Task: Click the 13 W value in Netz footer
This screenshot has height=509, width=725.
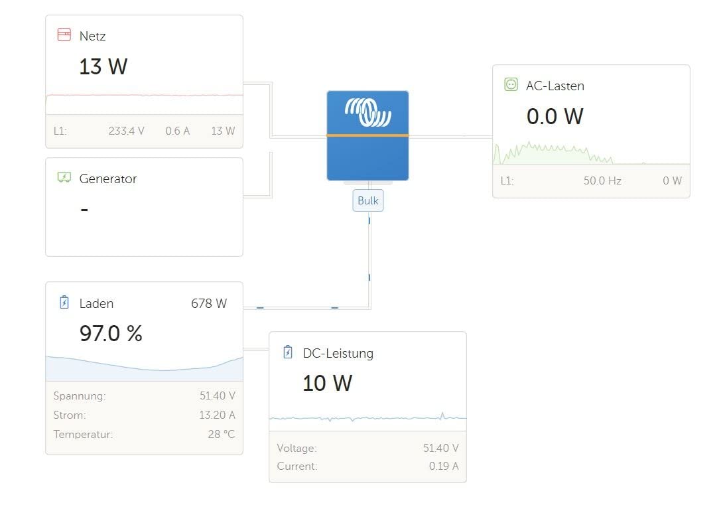Action: click(x=223, y=131)
